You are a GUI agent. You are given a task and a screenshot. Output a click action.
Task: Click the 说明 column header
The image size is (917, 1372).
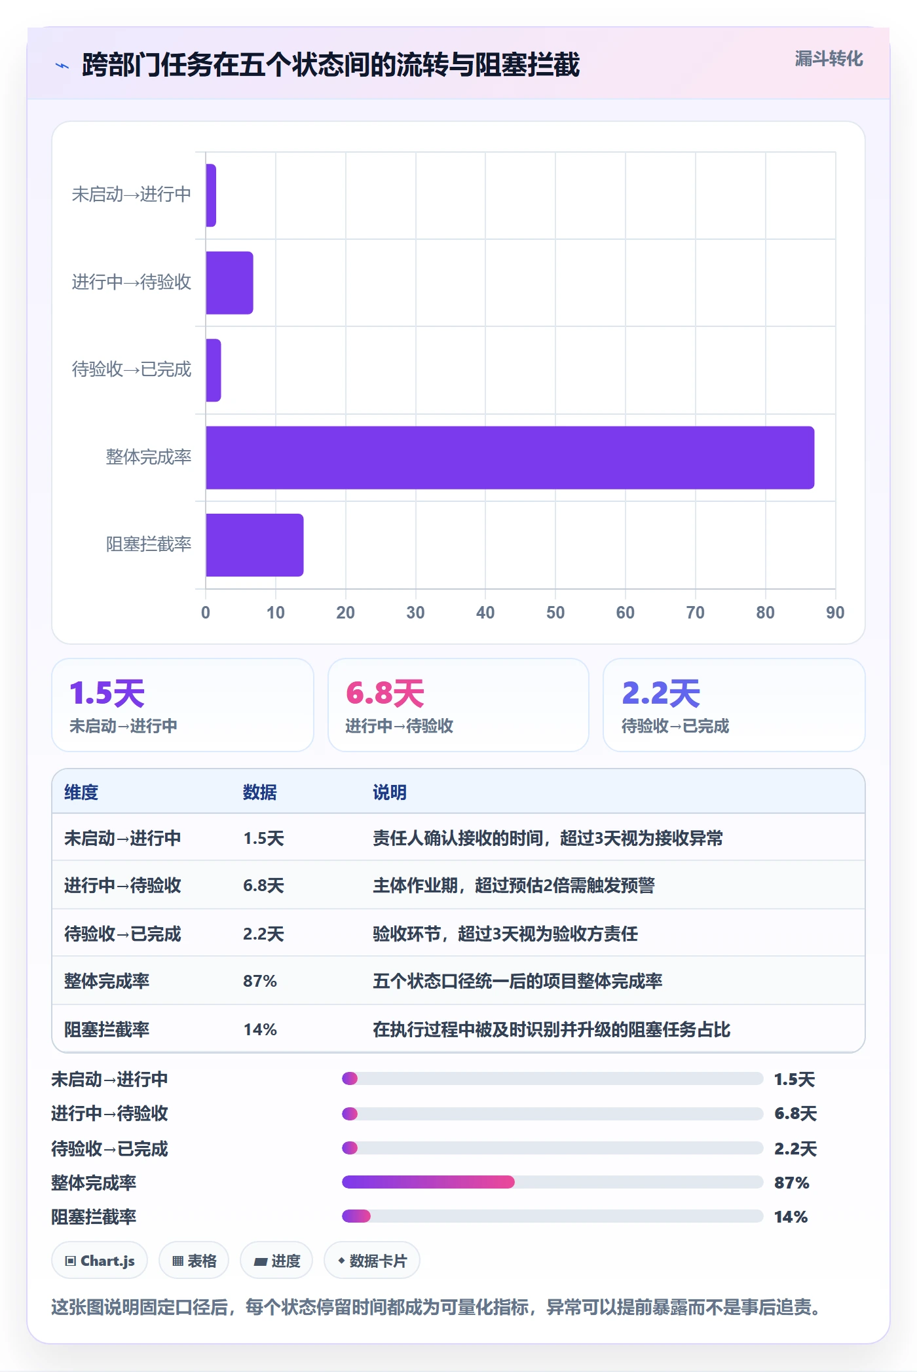click(x=390, y=792)
